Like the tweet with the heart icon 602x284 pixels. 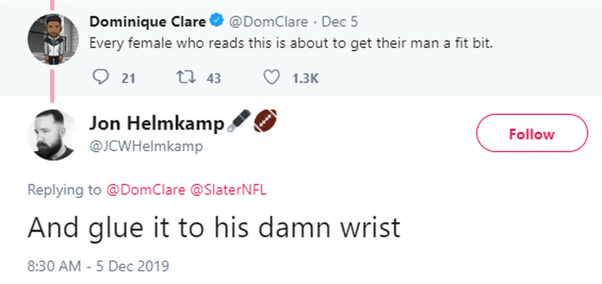coord(271,78)
